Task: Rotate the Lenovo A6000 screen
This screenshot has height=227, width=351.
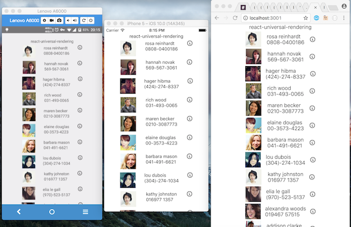Action: (x=84, y=21)
